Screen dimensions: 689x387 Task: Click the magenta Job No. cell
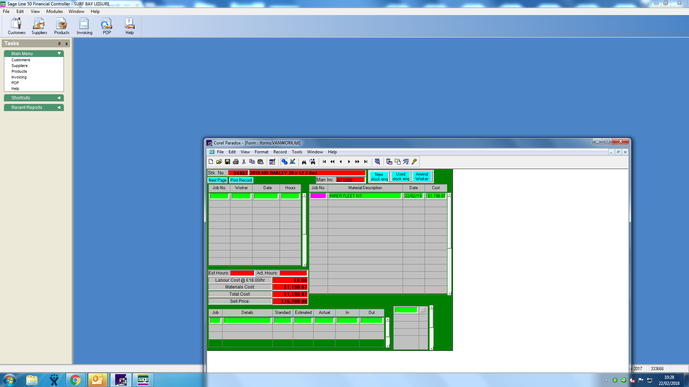point(318,196)
